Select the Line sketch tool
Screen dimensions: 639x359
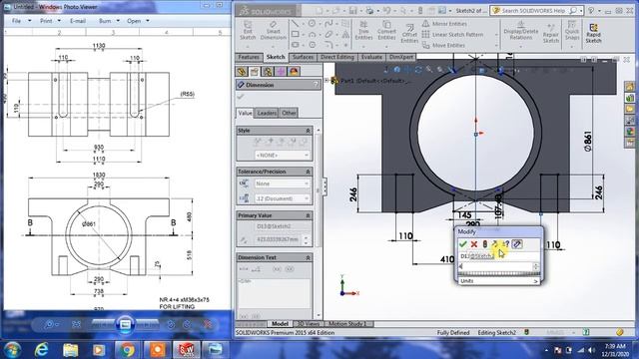pos(295,24)
